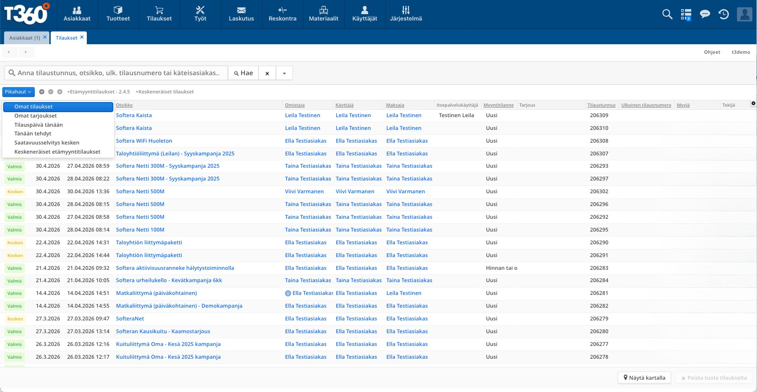Open the Järjestelmä settings module
The height and width of the screenshot is (392, 757).
click(x=406, y=14)
